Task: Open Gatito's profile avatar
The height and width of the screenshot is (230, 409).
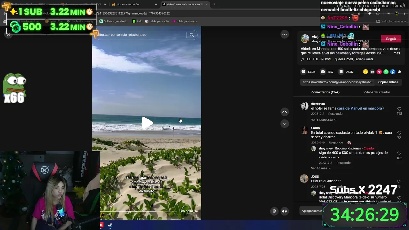Action: click(x=305, y=130)
